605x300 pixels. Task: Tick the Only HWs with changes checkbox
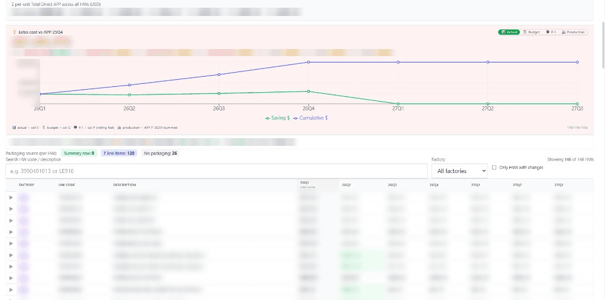point(495,167)
